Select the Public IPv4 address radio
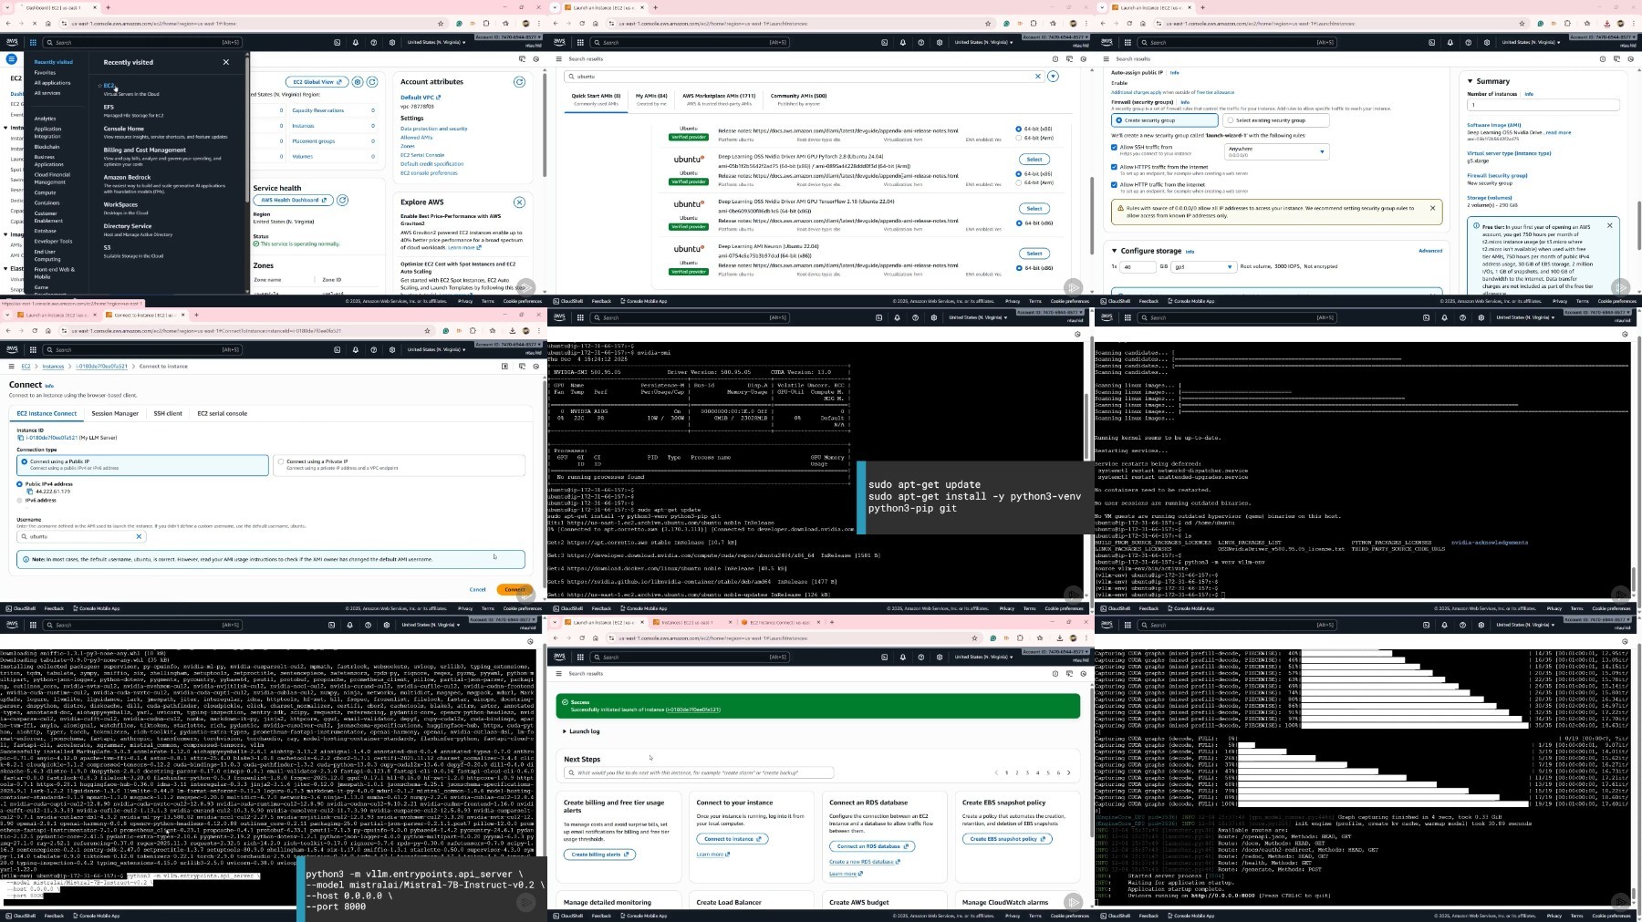Screen dimensions: 1642x922 pyautogui.click(x=19, y=484)
